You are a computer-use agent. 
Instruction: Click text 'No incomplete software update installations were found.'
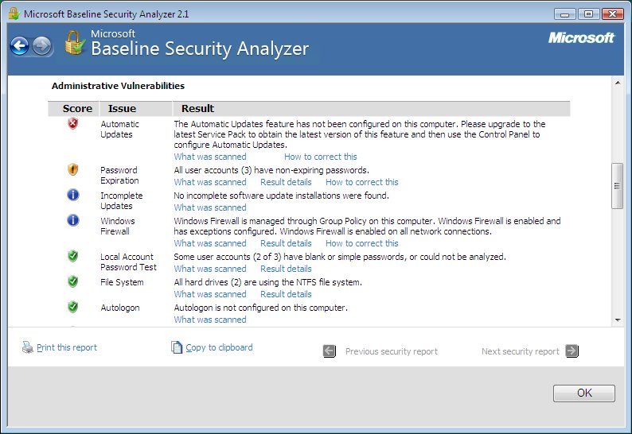281,196
